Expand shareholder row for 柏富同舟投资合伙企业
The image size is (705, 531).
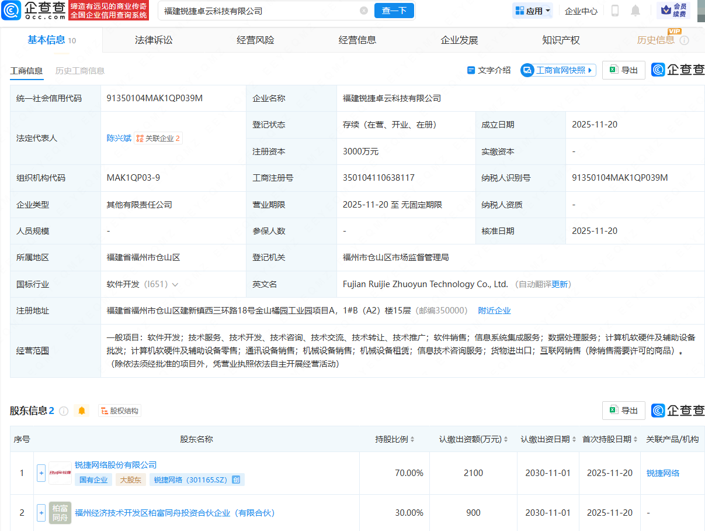41,513
